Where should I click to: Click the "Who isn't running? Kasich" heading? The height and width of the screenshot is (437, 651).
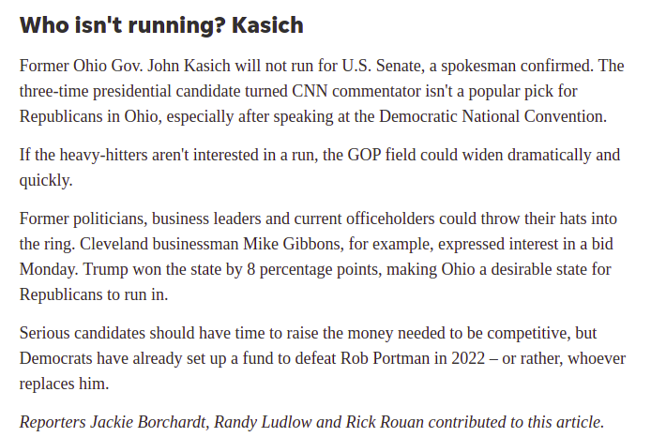pos(161,25)
